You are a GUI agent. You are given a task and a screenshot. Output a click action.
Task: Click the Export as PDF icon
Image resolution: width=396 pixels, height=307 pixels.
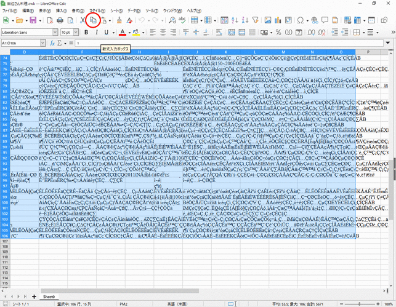[x=50, y=20]
